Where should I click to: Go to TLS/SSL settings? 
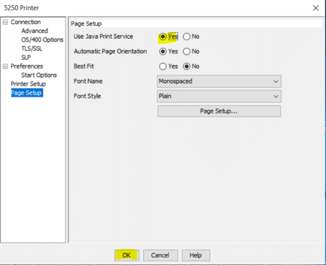(x=32, y=49)
